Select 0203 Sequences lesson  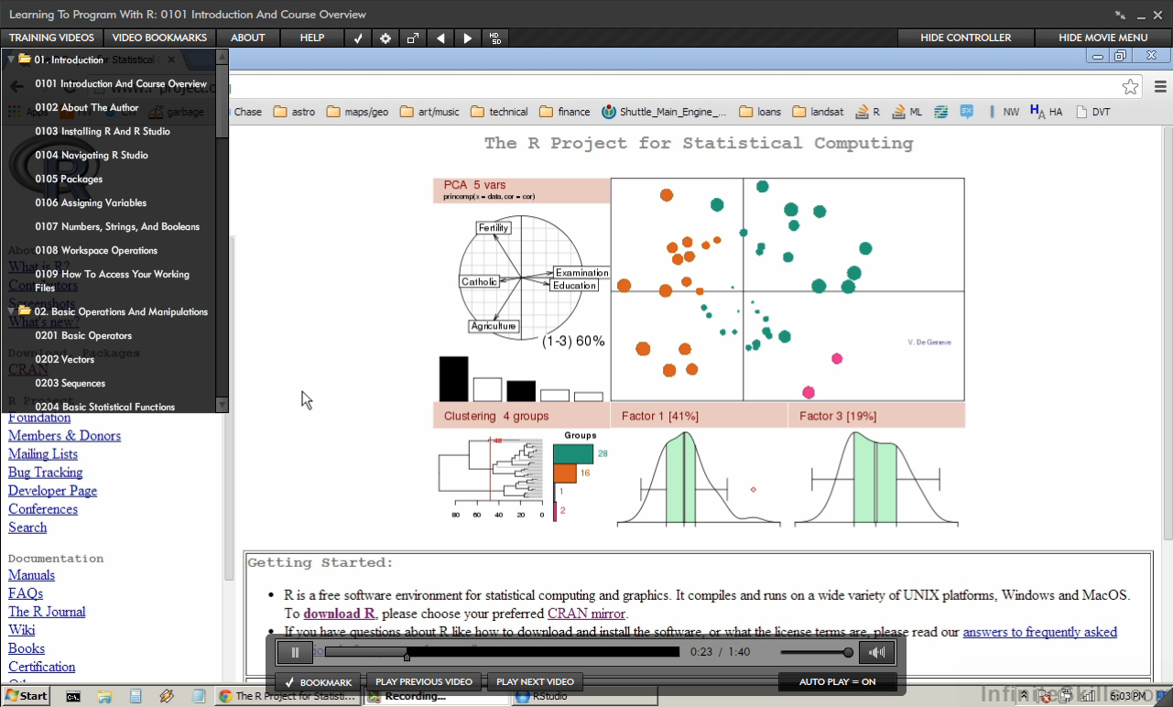tap(70, 383)
